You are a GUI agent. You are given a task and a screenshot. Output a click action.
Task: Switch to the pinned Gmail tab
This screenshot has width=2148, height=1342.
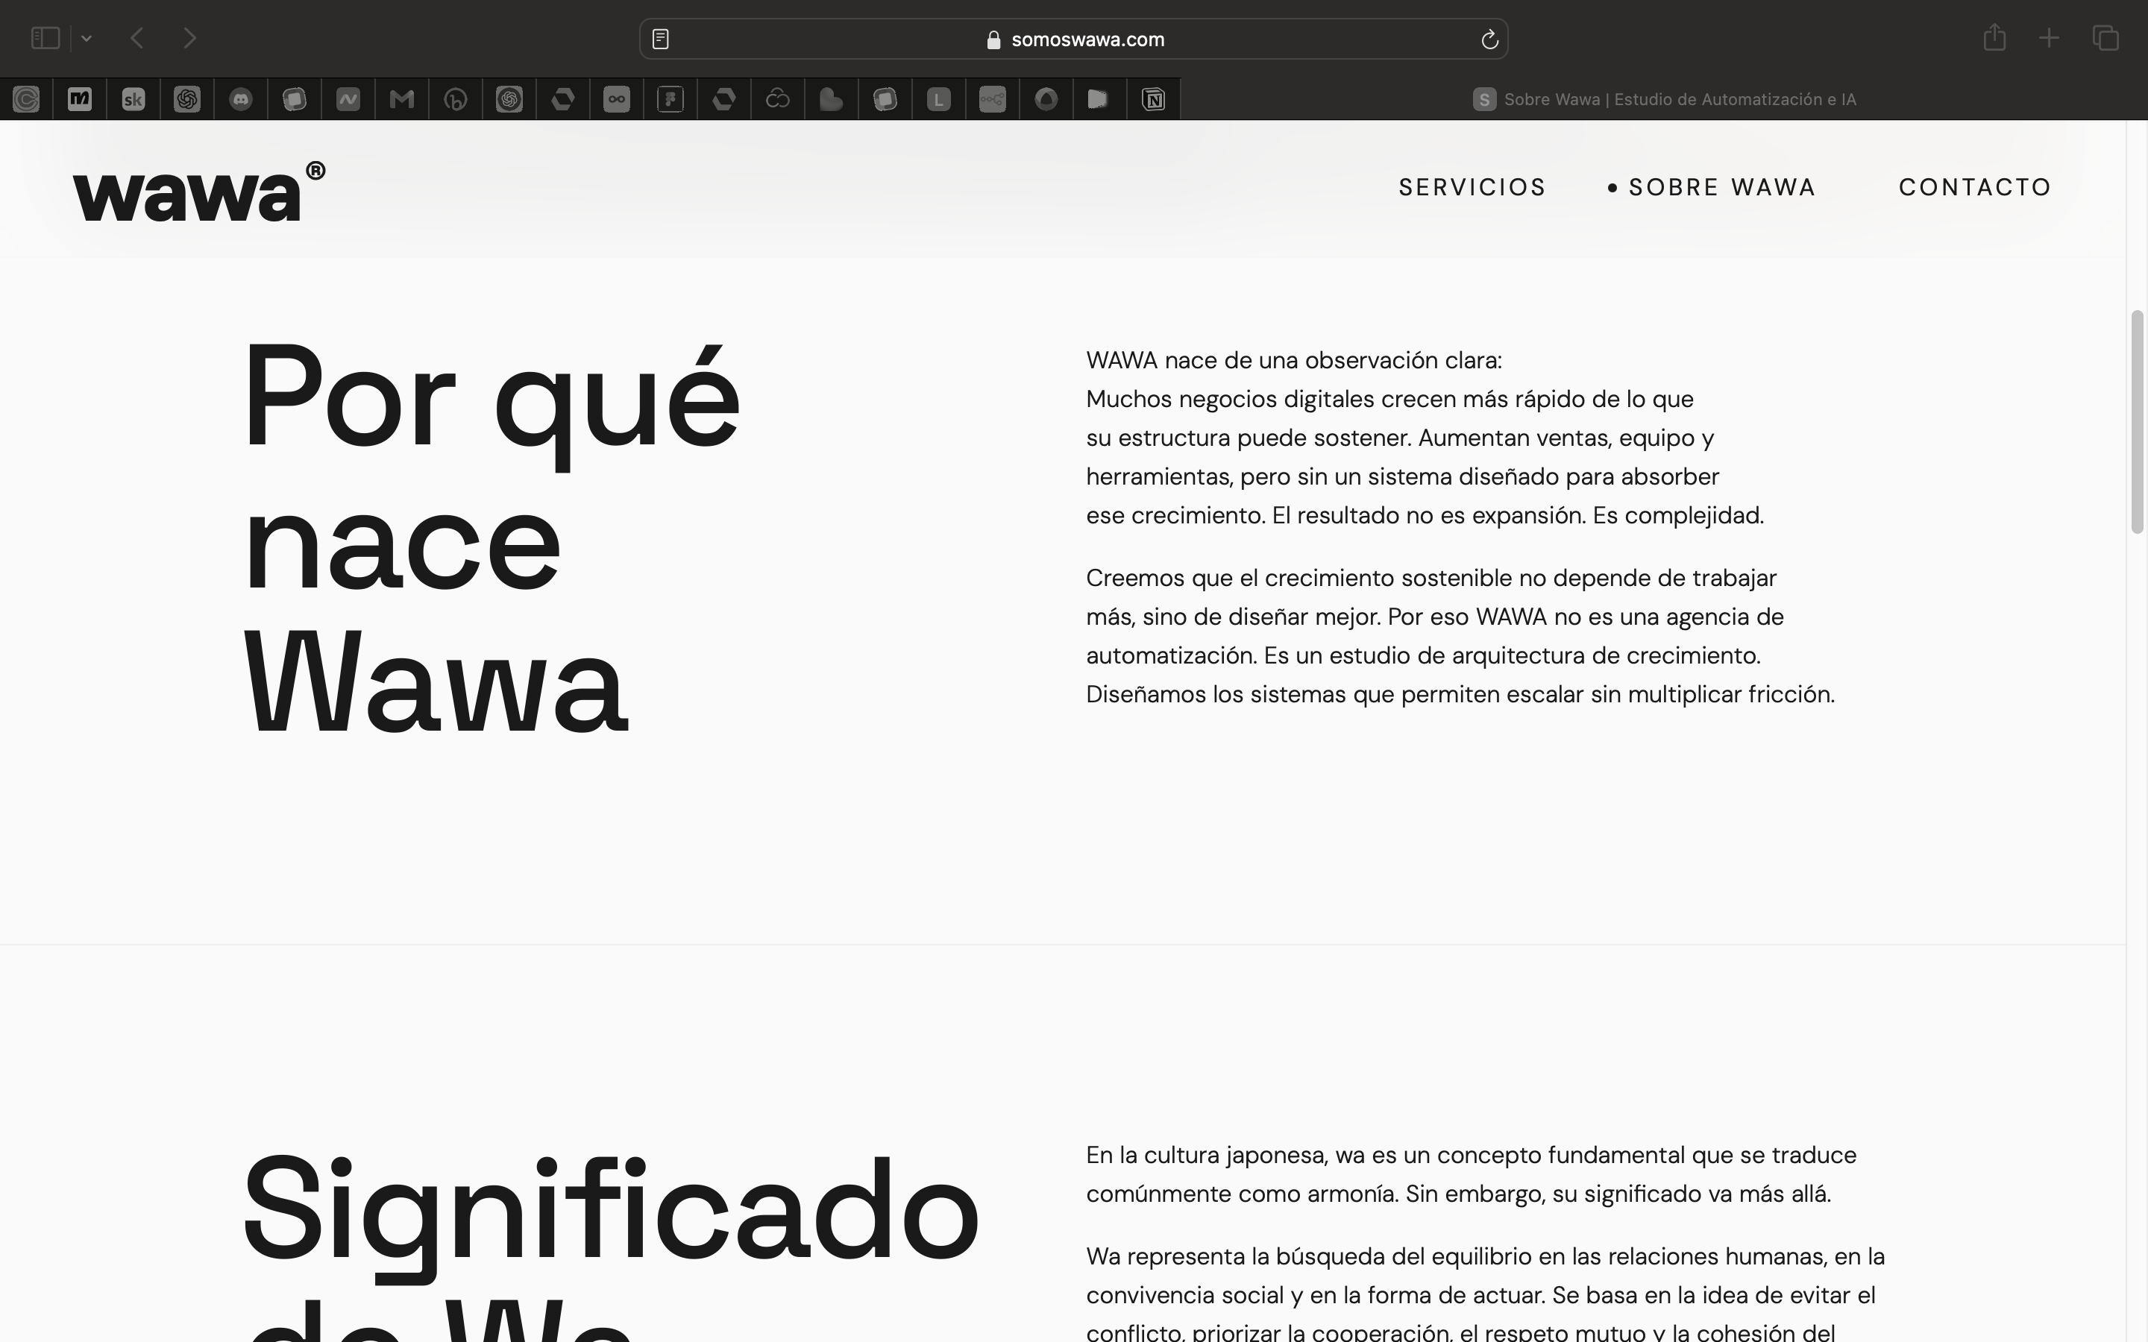pos(402,99)
